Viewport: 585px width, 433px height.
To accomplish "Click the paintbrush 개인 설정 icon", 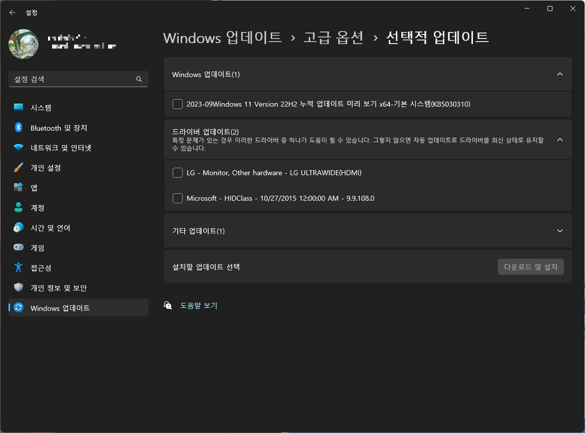I will pyautogui.click(x=19, y=167).
